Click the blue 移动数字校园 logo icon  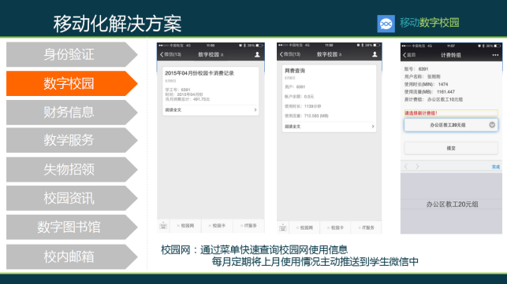tap(386, 24)
